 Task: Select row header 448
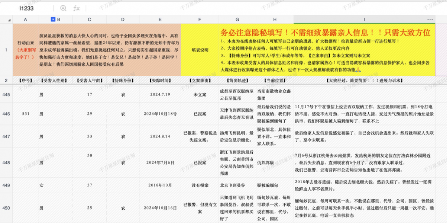pyautogui.click(x=6, y=162)
